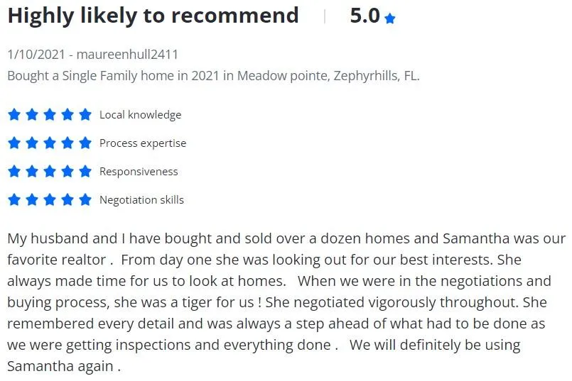The width and height of the screenshot is (572, 381).
Task: Click first star of Process expertise rating
Action: pos(14,143)
